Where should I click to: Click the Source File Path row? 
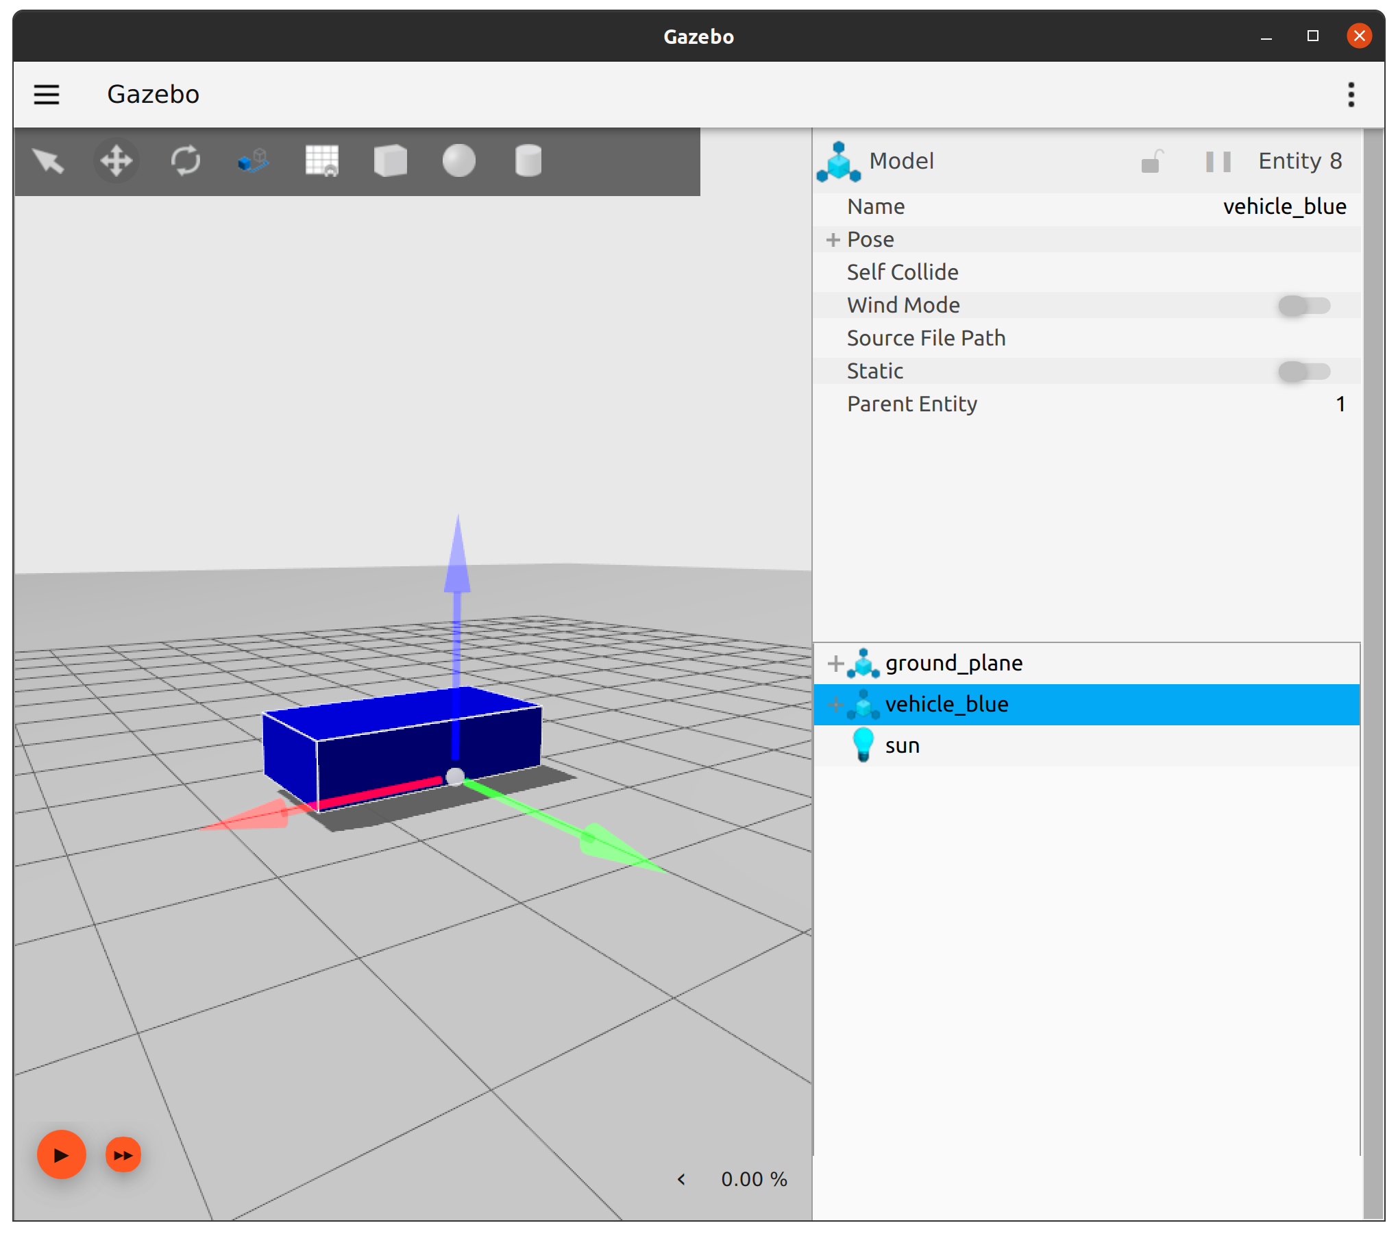(1086, 338)
